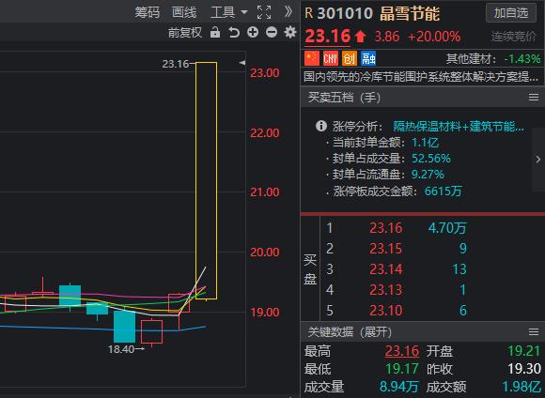Expand hidden toolbar items with double chevron
The height and width of the screenshot is (398, 545).
click(x=288, y=12)
